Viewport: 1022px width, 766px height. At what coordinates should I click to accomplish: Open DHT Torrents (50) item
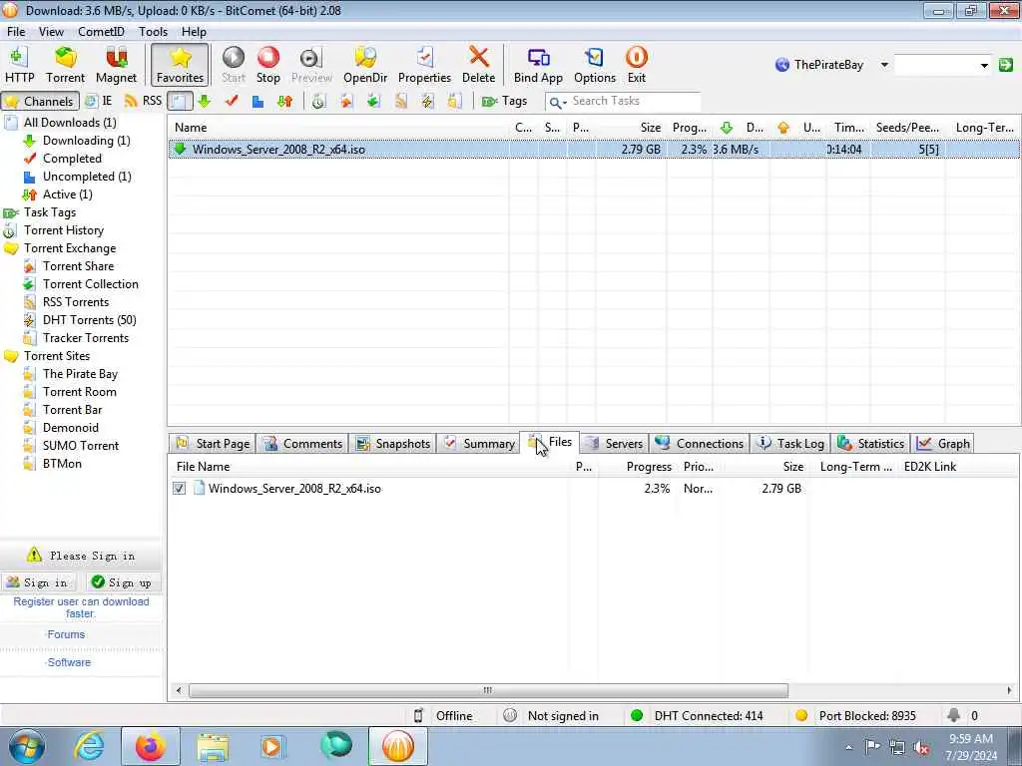89,320
